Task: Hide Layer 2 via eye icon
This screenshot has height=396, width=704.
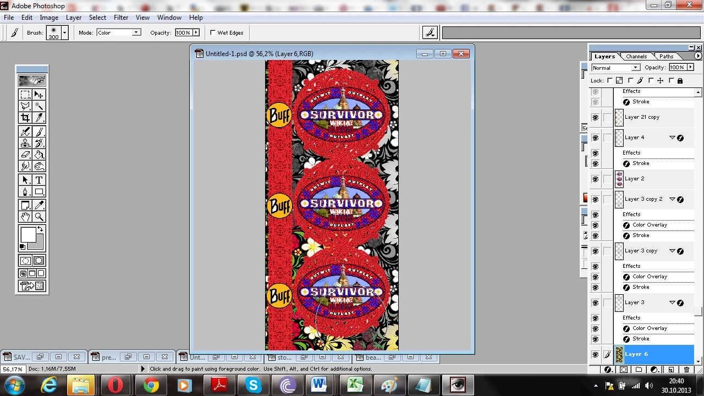Action: pyautogui.click(x=595, y=179)
